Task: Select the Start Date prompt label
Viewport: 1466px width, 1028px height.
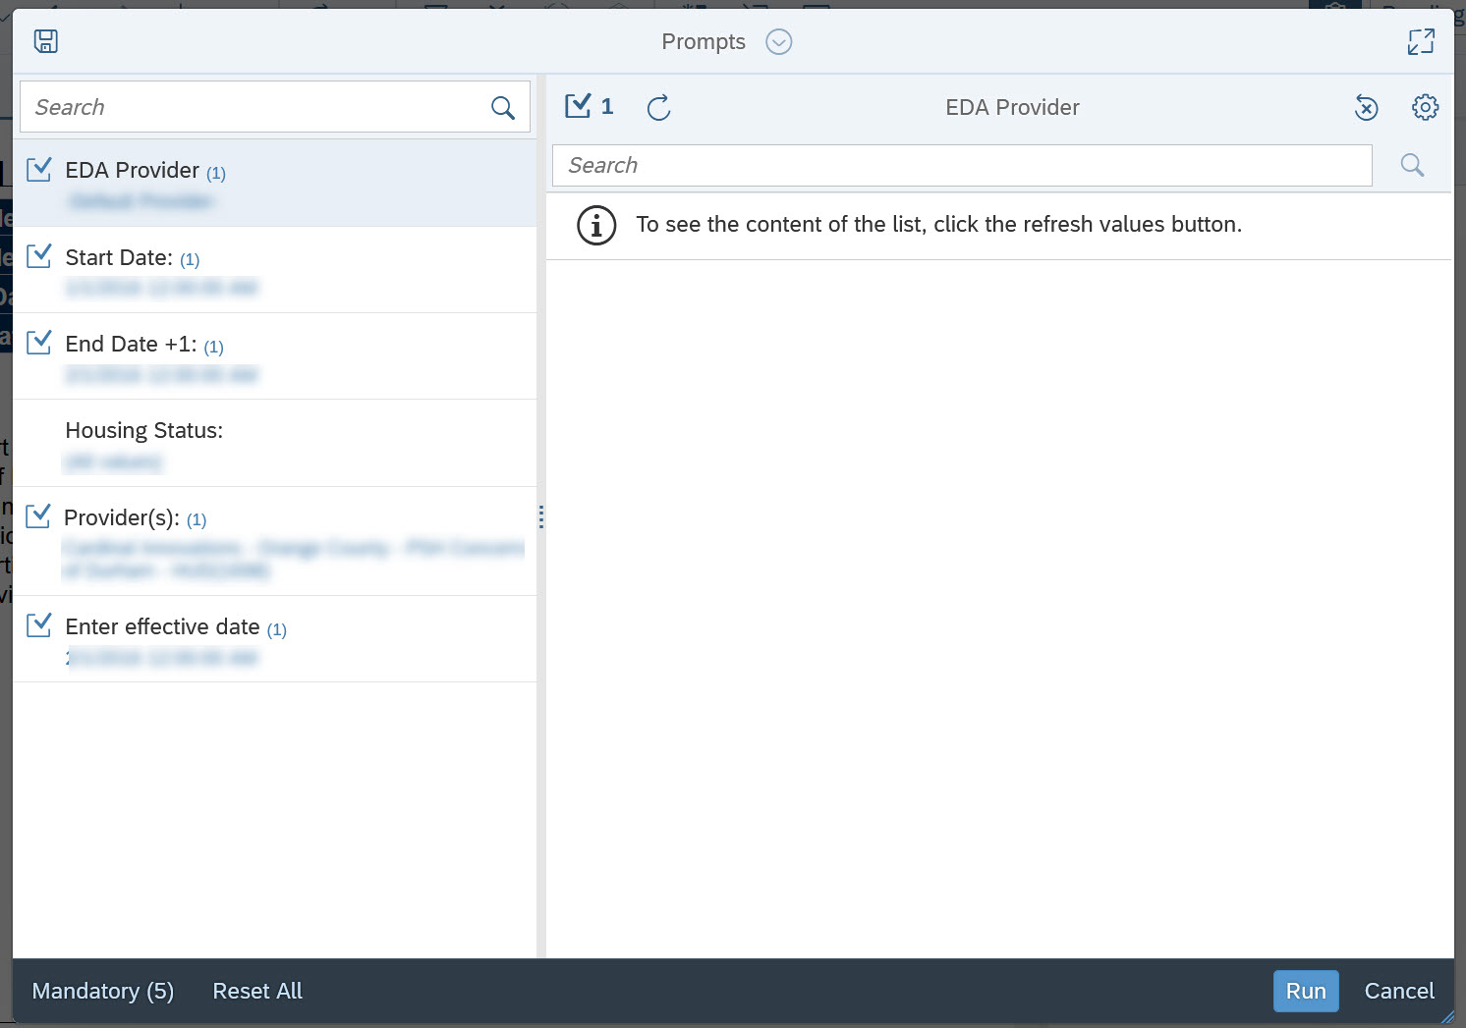Action: pos(119,258)
